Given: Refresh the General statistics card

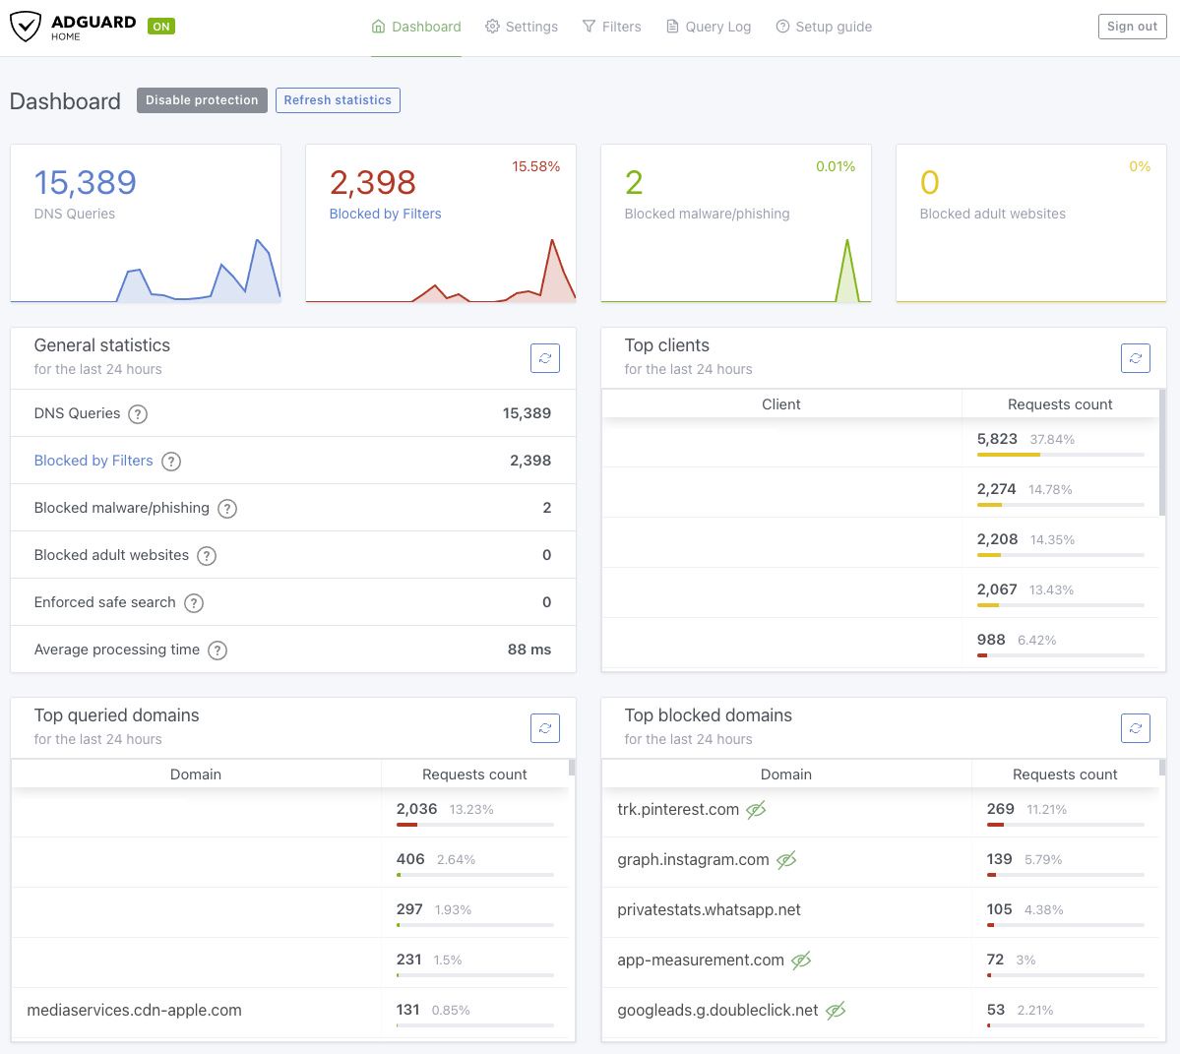Looking at the screenshot, I should click(x=545, y=358).
